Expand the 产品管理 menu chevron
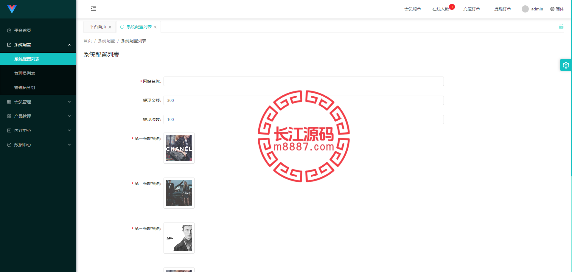Image resolution: width=572 pixels, height=272 pixels. click(69, 116)
